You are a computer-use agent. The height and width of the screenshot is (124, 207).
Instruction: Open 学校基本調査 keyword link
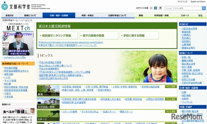pyautogui.click(x=11, y=68)
